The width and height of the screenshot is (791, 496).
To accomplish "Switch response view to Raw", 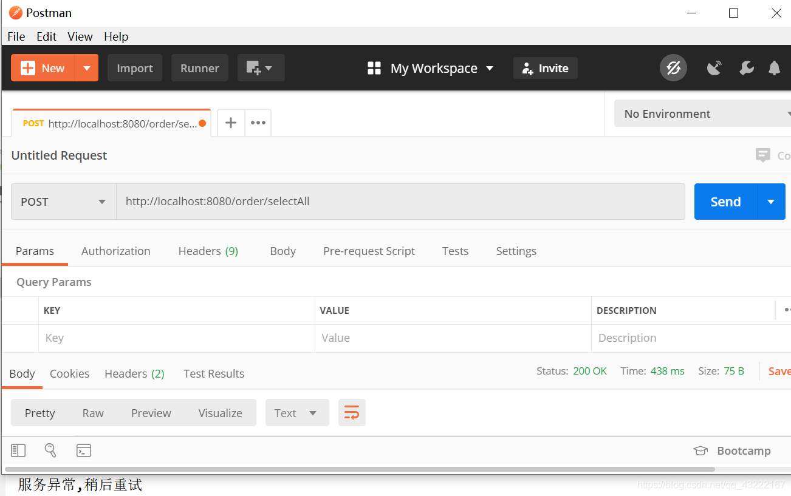I will click(x=93, y=413).
